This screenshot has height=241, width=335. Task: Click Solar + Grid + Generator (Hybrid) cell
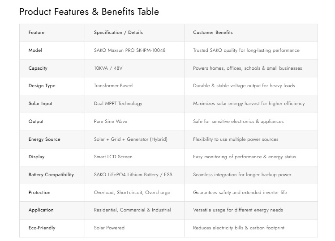(x=130, y=140)
